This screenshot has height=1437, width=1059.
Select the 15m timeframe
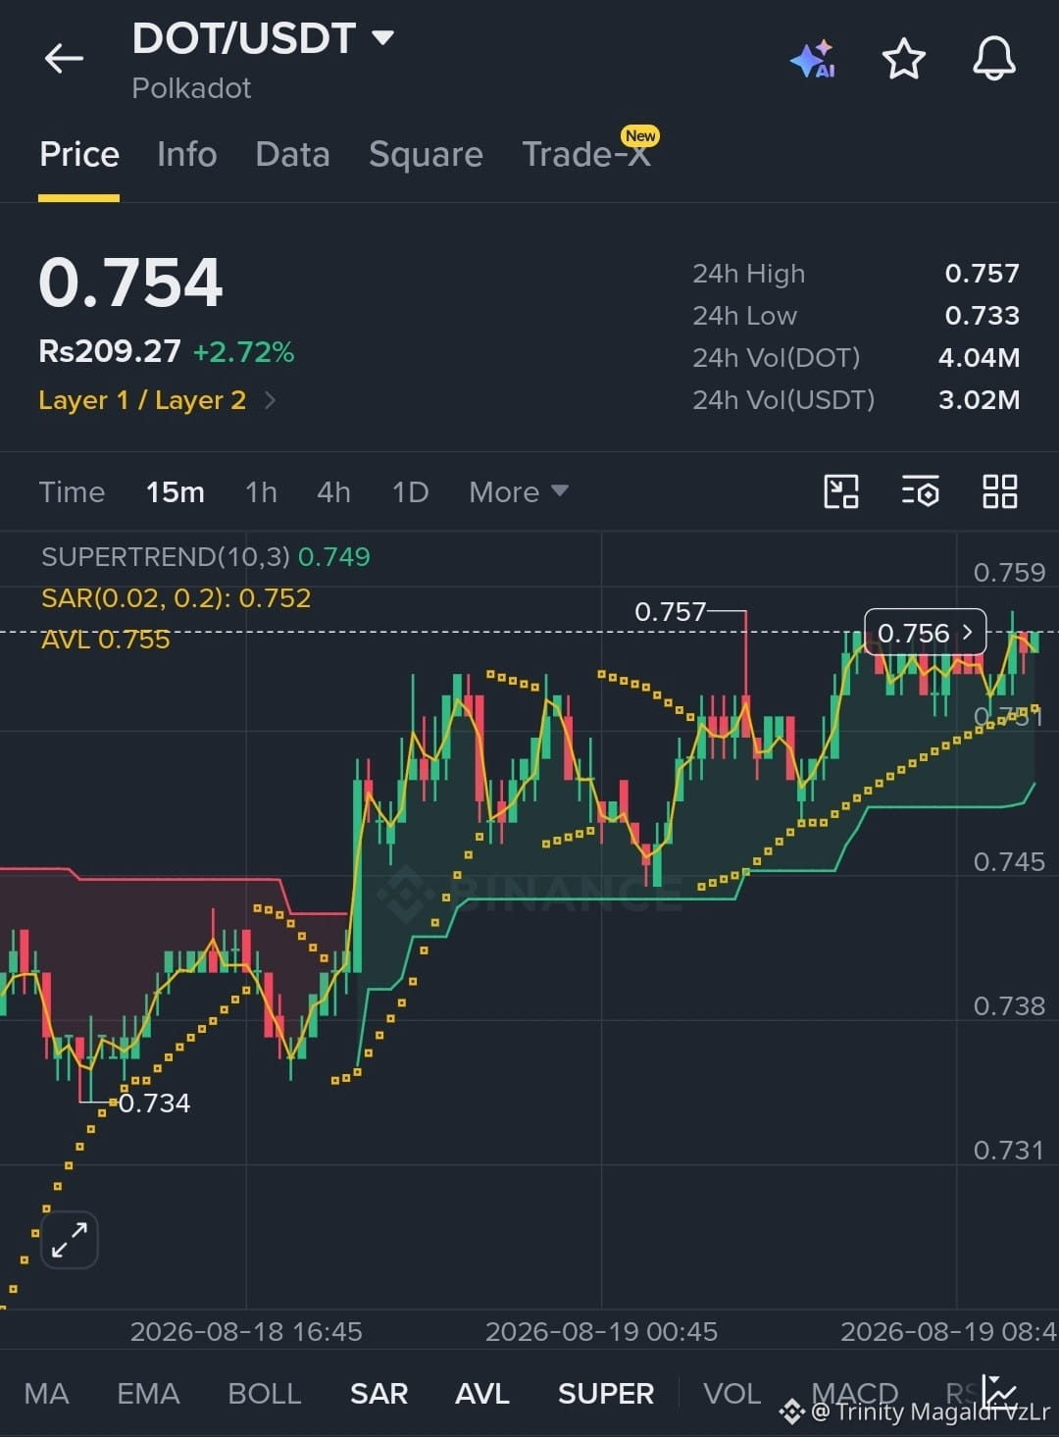pyautogui.click(x=176, y=491)
